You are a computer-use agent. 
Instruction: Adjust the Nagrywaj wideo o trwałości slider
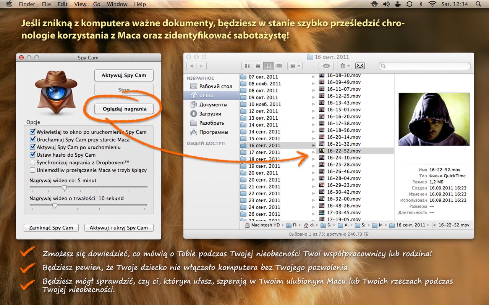55,205
